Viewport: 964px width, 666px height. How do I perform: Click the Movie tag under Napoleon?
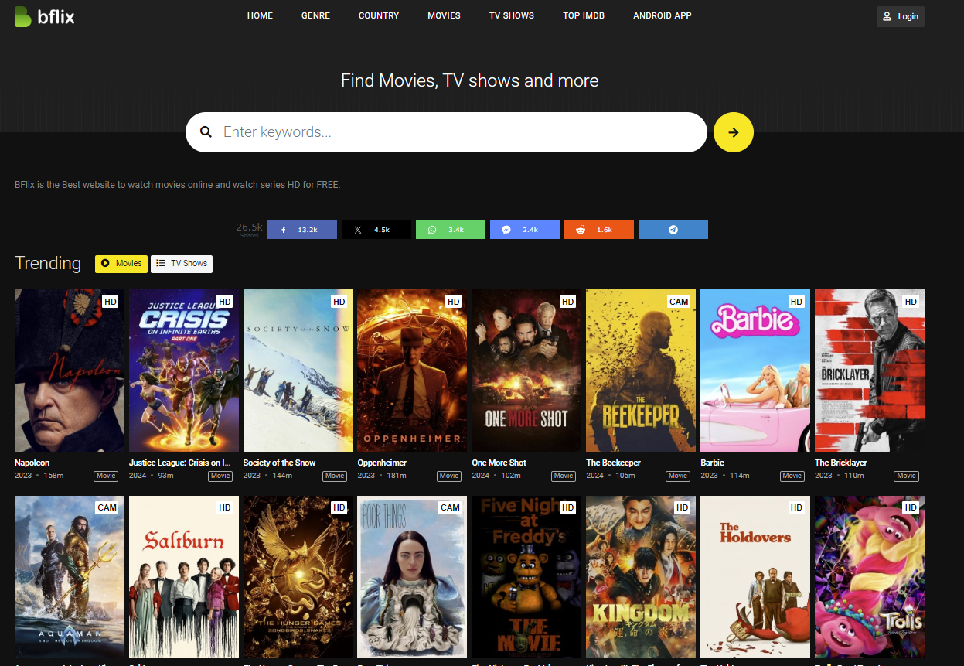tap(106, 476)
